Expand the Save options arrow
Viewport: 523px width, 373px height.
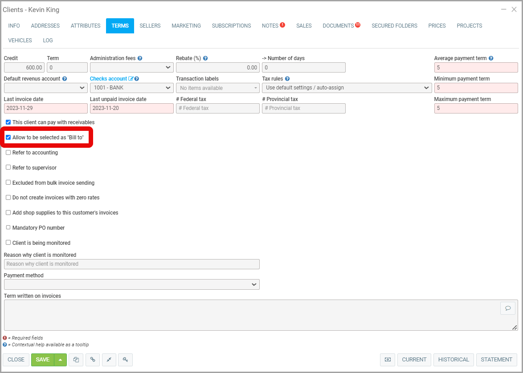(61, 360)
